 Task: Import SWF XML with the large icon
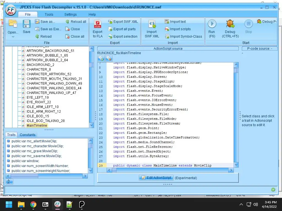152,24
